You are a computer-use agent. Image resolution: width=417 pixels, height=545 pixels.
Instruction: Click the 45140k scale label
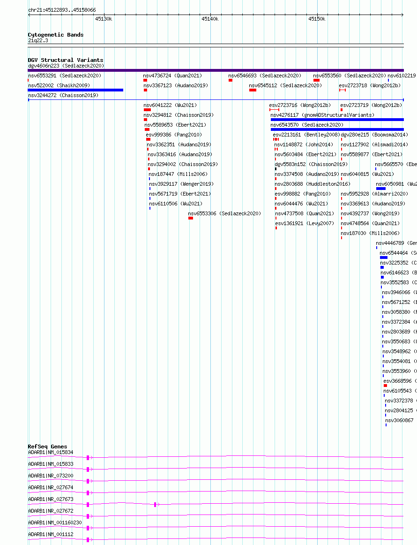210,19
